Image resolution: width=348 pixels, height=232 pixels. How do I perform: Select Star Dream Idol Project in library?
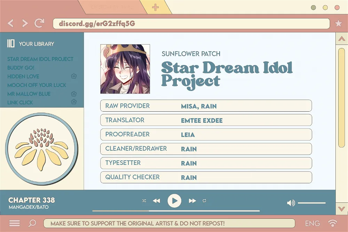click(x=40, y=59)
